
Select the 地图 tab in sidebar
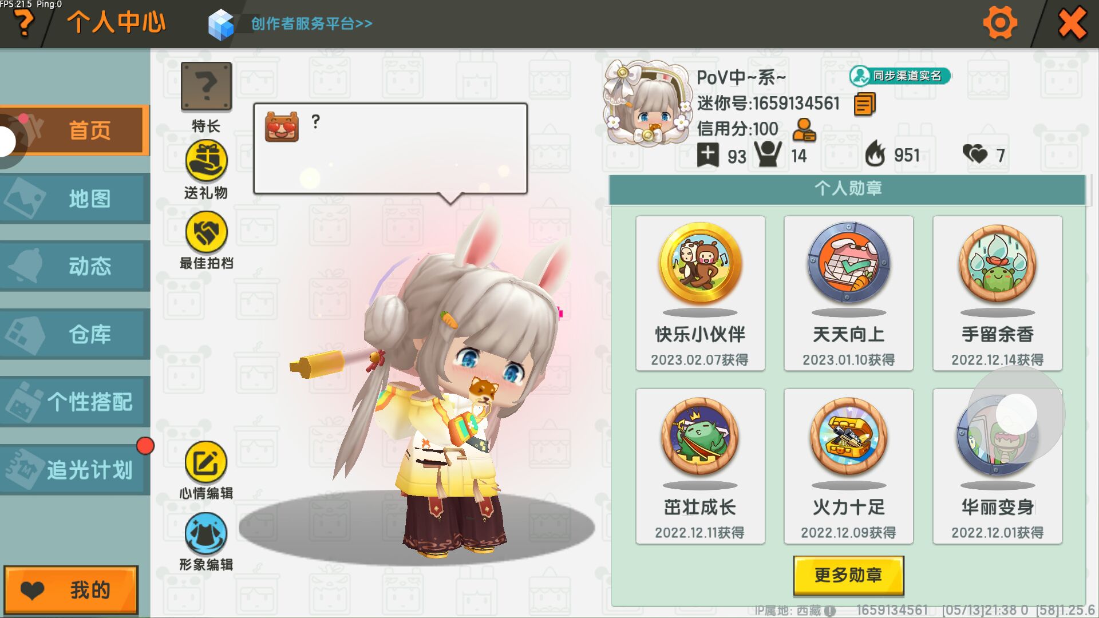coord(75,199)
